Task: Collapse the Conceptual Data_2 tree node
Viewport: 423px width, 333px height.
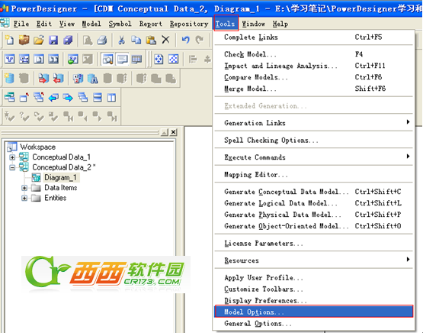Action: (12, 167)
